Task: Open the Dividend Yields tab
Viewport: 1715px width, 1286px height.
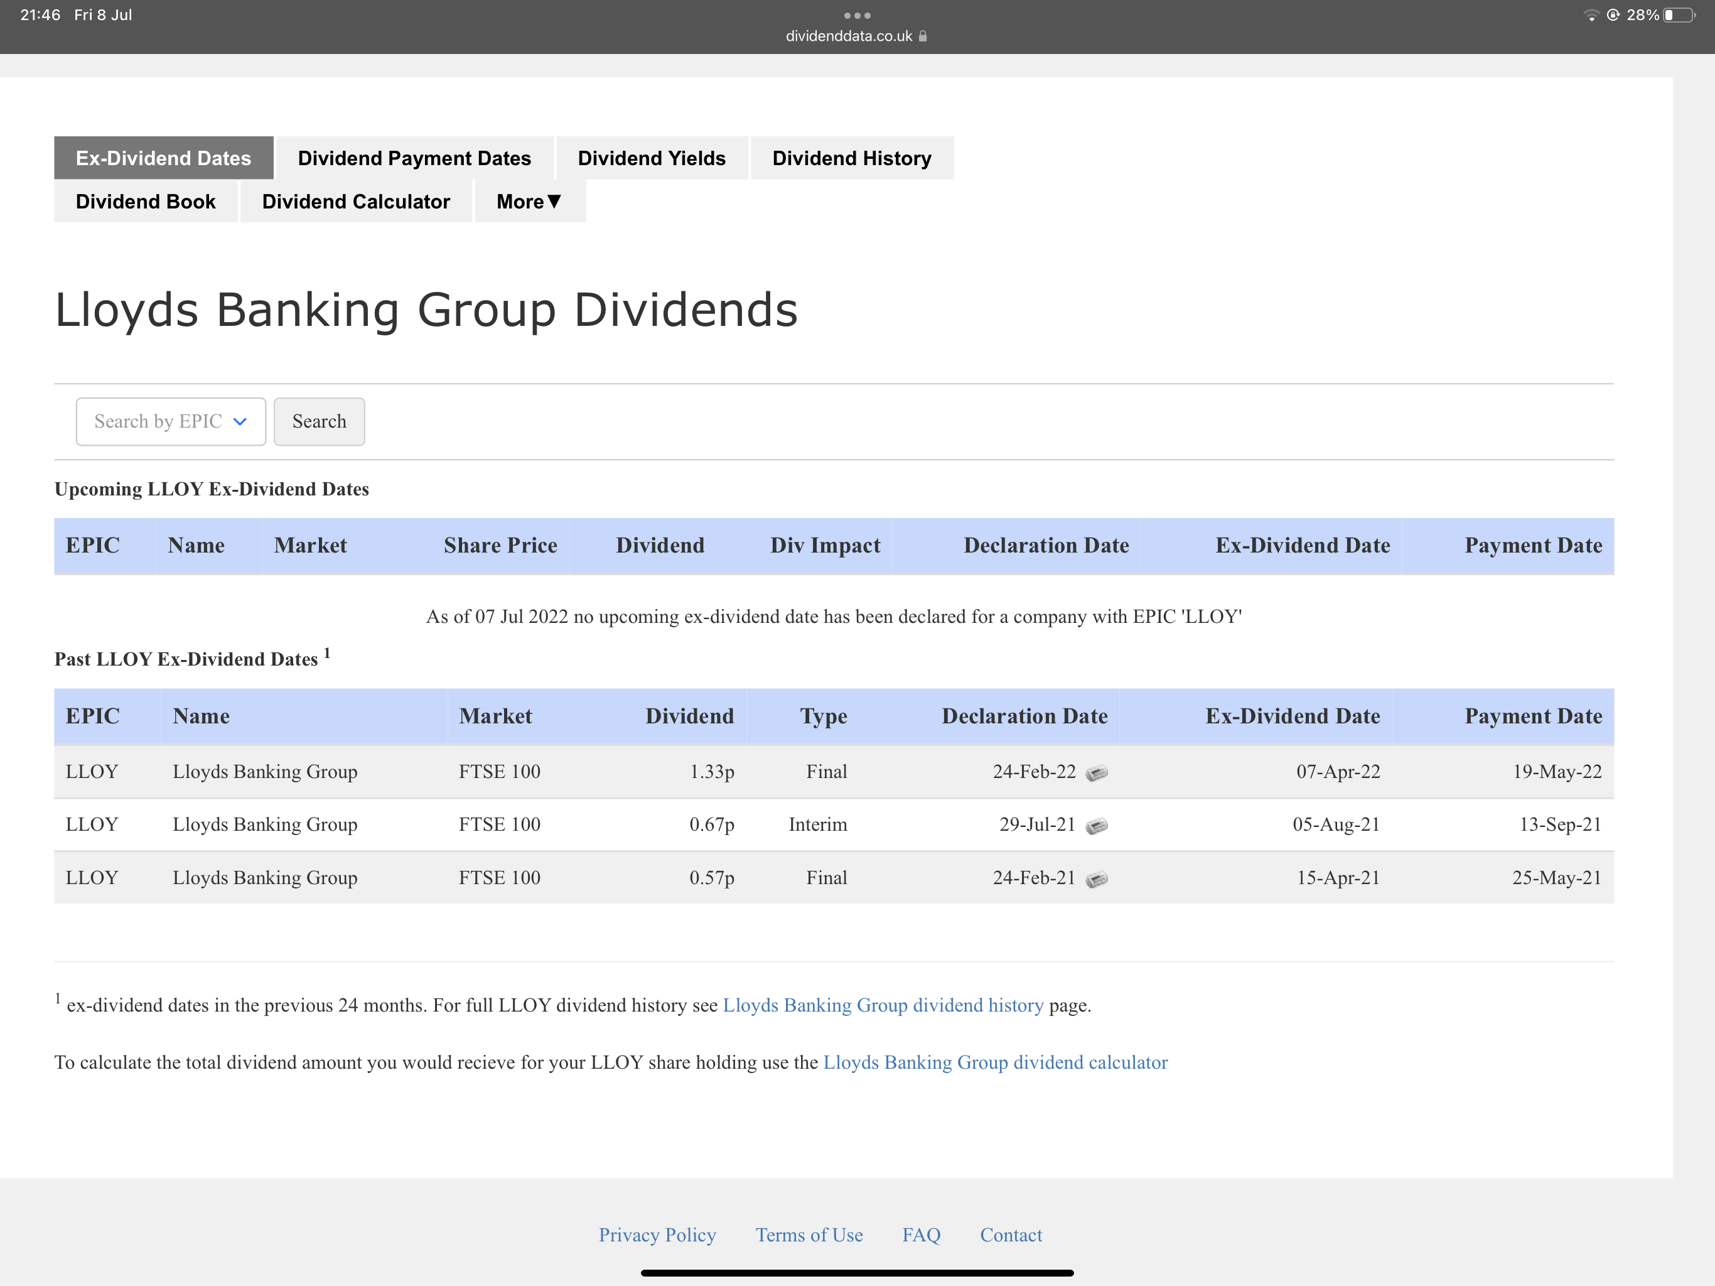Action: point(651,158)
